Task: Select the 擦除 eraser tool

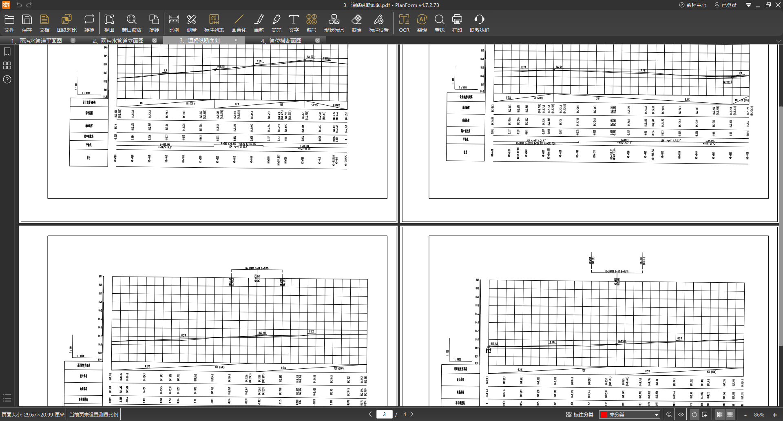Action: click(356, 23)
